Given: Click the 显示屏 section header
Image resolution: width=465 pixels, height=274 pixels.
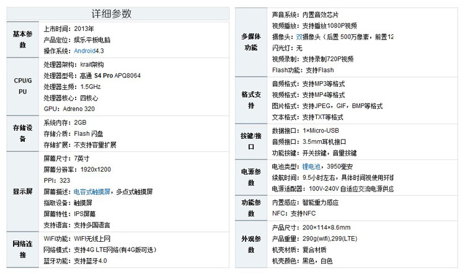Looking at the screenshot, I should [24, 192].
